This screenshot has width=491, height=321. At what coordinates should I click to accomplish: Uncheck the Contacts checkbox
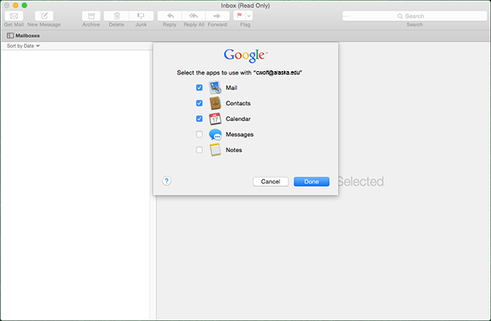tap(199, 103)
